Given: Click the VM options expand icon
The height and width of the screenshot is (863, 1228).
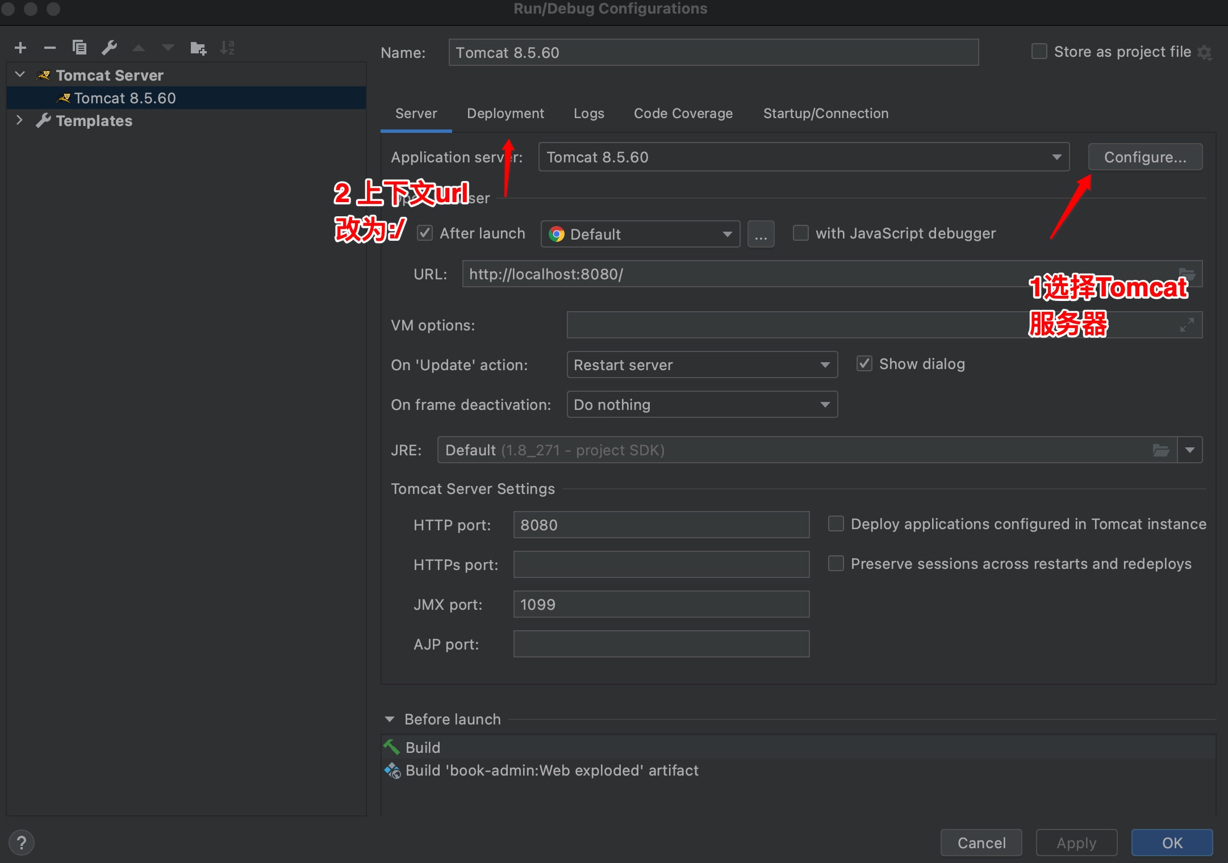Looking at the screenshot, I should pos(1187,325).
